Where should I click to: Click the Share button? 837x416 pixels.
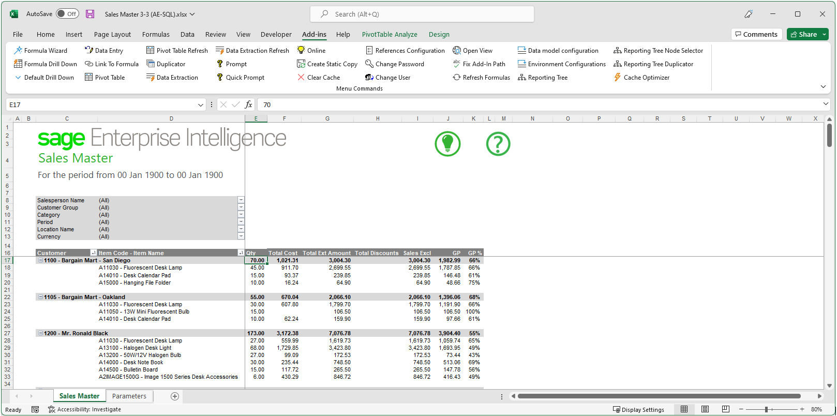coord(808,35)
